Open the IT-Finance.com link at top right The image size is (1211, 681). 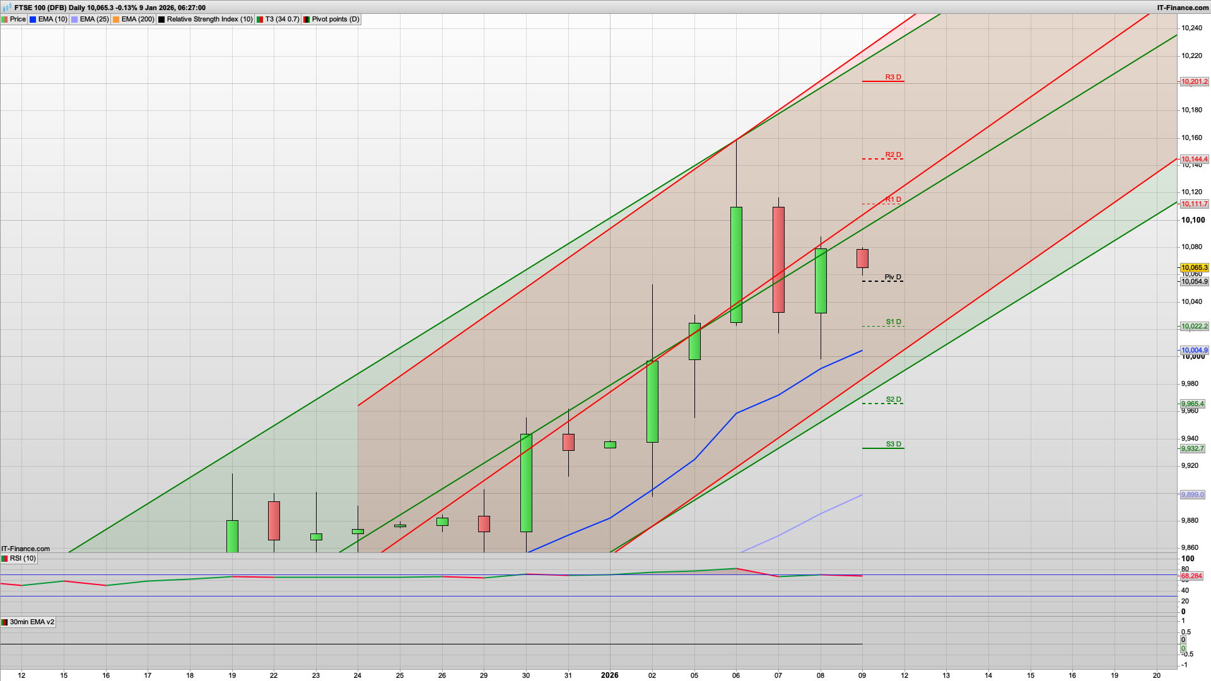pyautogui.click(x=1184, y=8)
